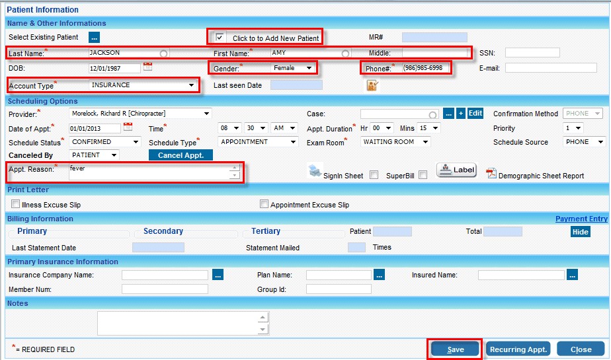The width and height of the screenshot is (611, 360).
Task: Toggle Click to Add New Patient checkbox
Action: coord(220,38)
